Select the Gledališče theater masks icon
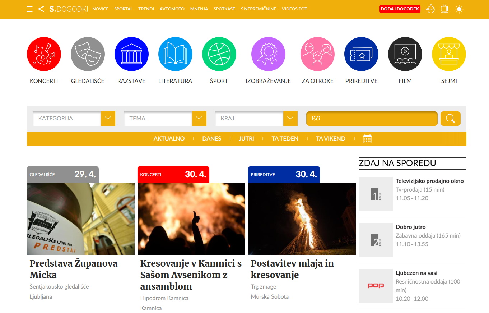The width and height of the screenshot is (489, 313). 88,54
